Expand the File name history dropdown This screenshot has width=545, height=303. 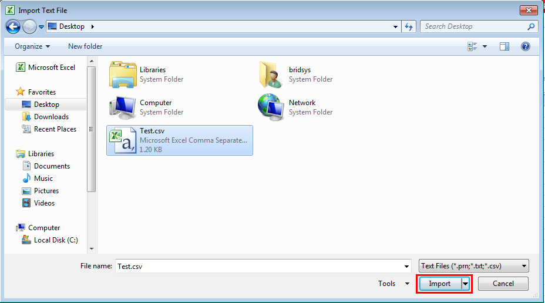pyautogui.click(x=407, y=266)
